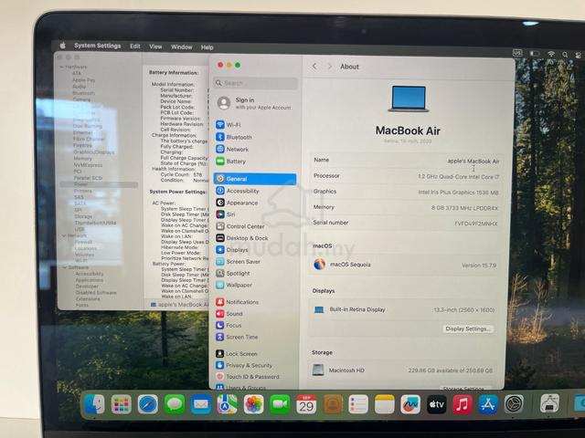Select Storage in System Information sidebar
Viewport: 585px width, 438px height.
tap(83, 216)
